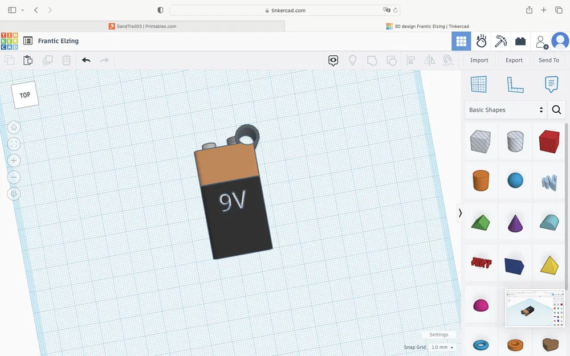The image size is (570, 356).
Task: Click Home view button on canvas
Action: pyautogui.click(x=14, y=128)
